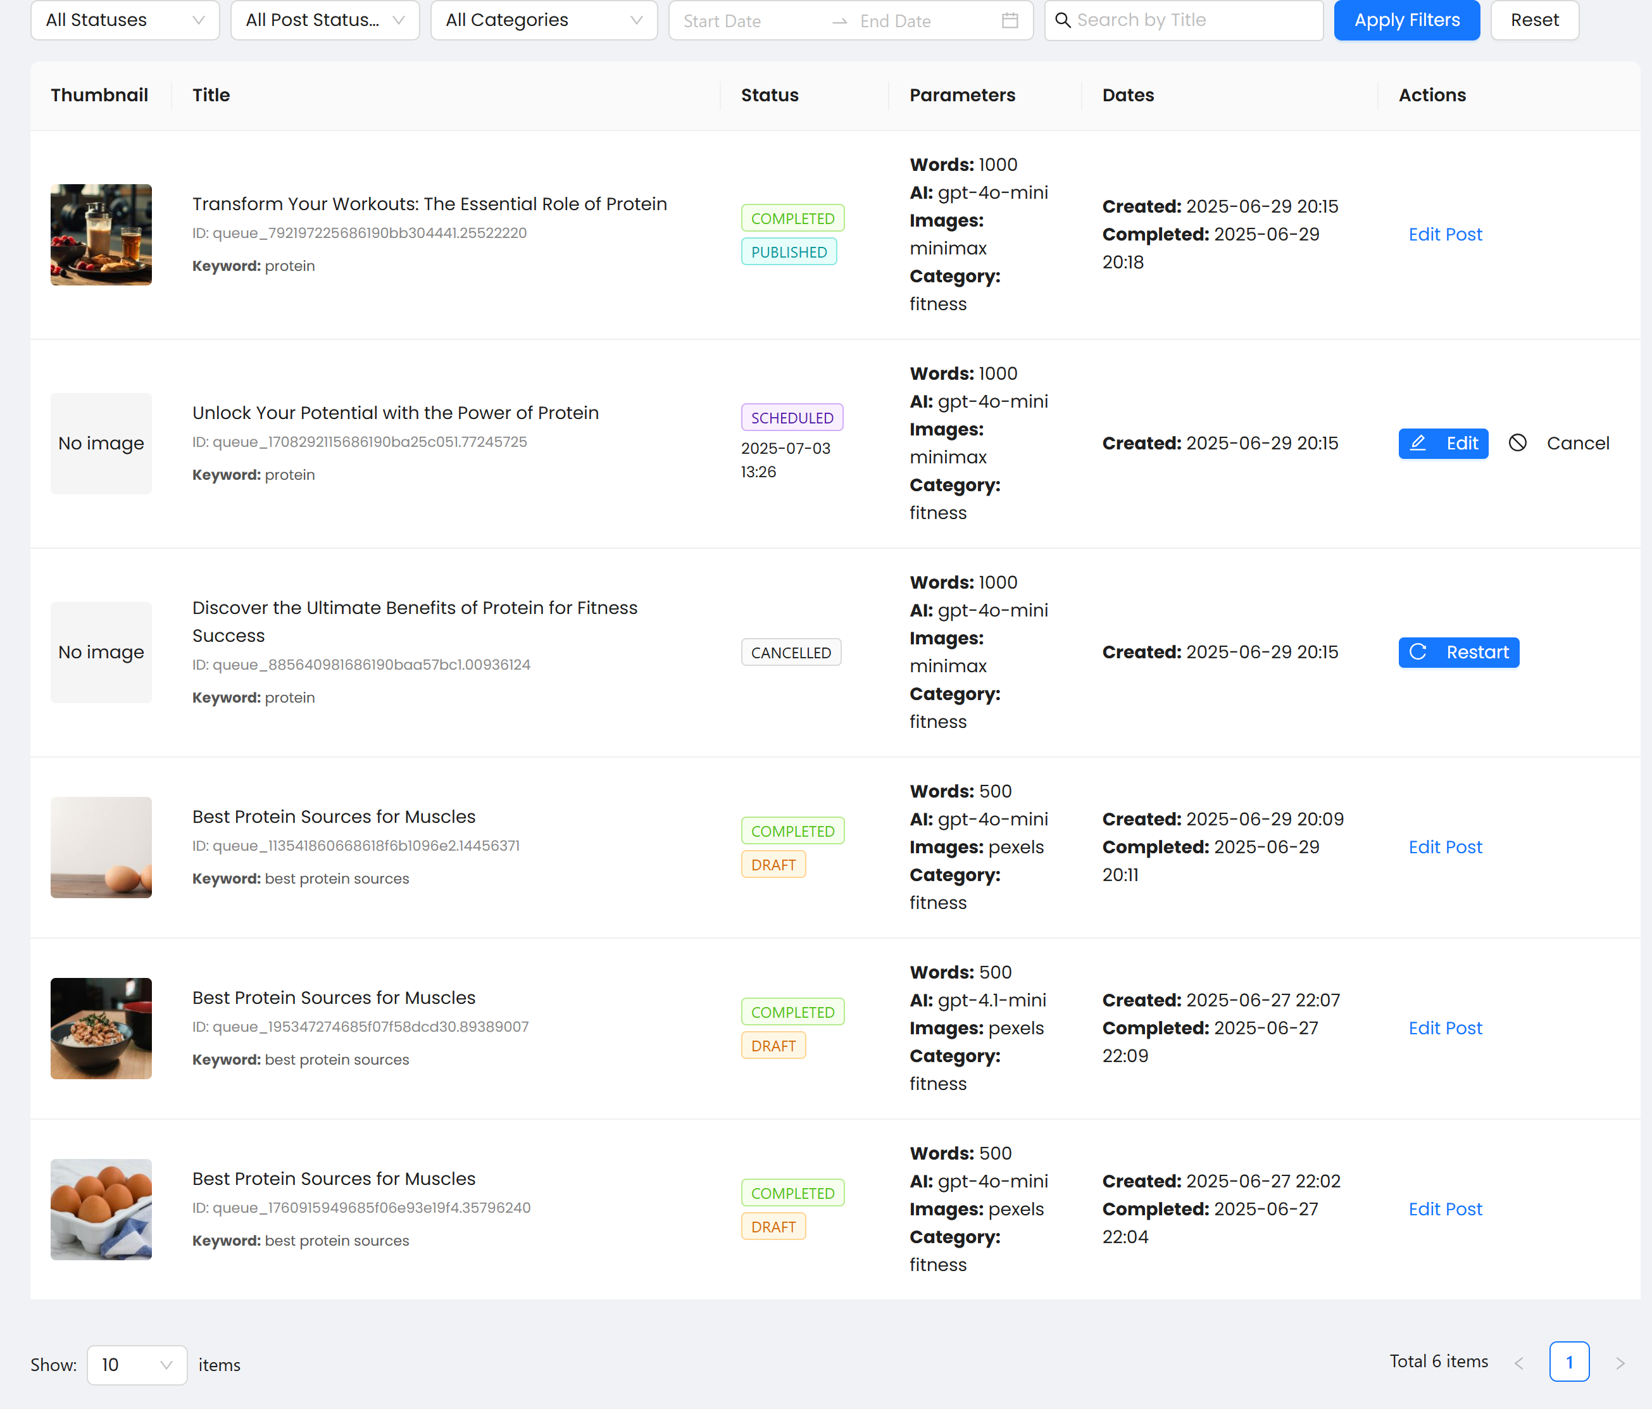Click Restart for the cancelled post
Screen dimensions: 1652x1409
click(x=1458, y=652)
